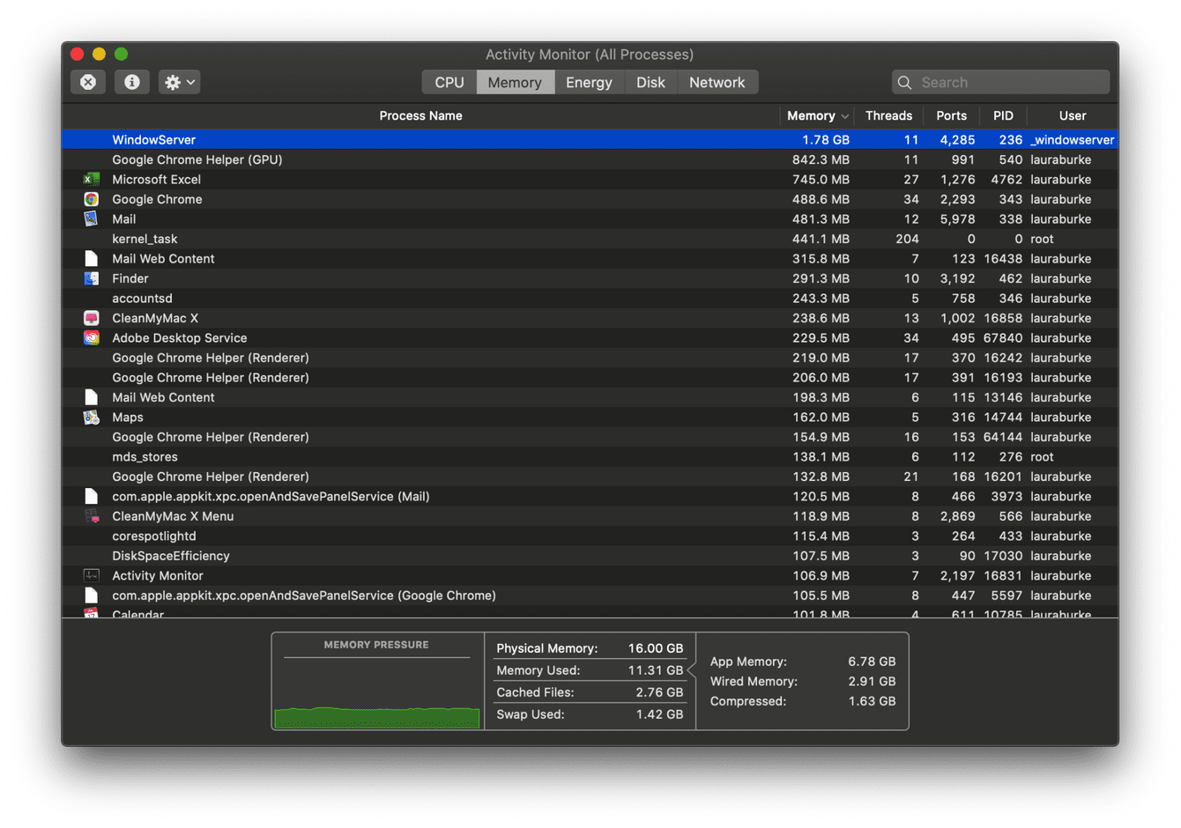Screen dimensions: 1181x828
Task: Toggle Memory column sort order
Action: pyautogui.click(x=817, y=115)
